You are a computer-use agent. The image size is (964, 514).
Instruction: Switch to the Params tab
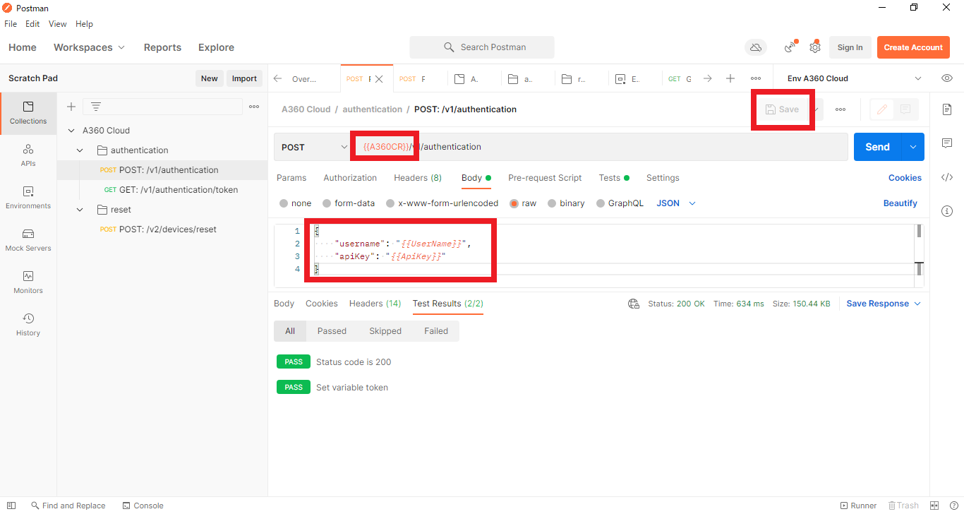point(291,178)
